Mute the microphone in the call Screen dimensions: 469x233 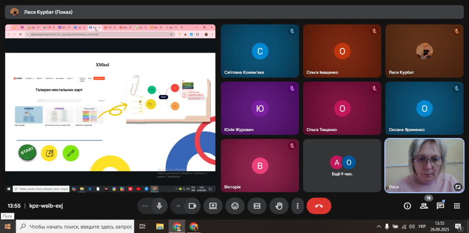coord(159,206)
